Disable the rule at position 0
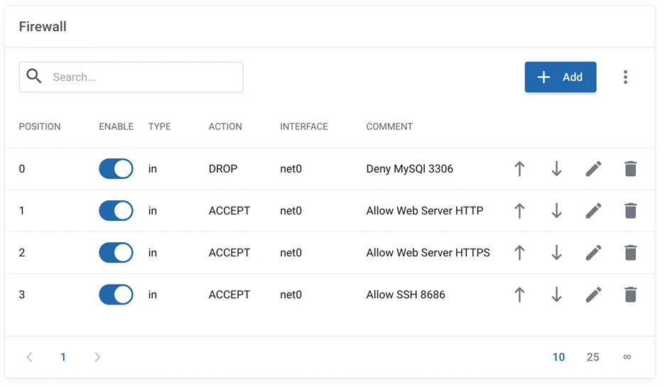This screenshot has height=387, width=665. pyautogui.click(x=116, y=169)
